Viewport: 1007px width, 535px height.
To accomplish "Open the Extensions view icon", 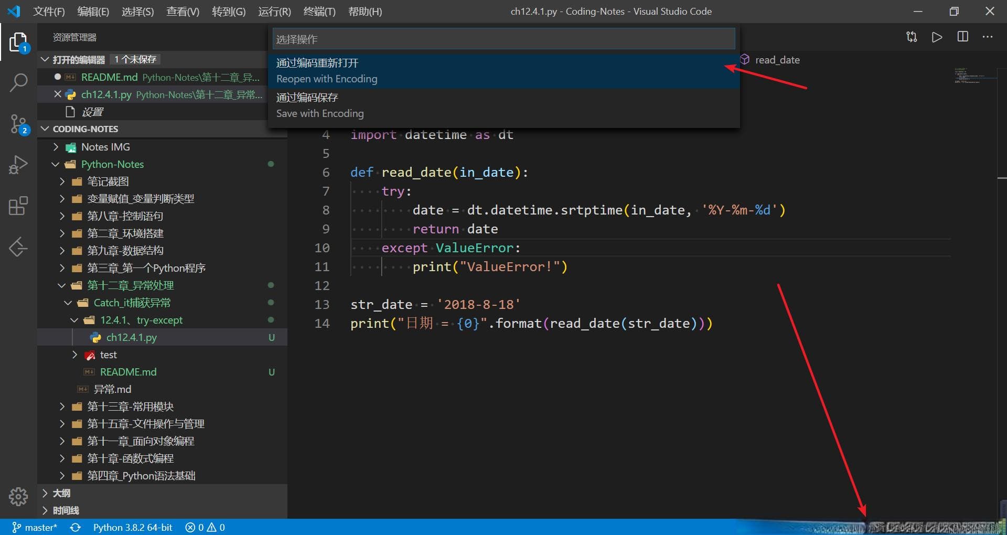I will [x=18, y=206].
